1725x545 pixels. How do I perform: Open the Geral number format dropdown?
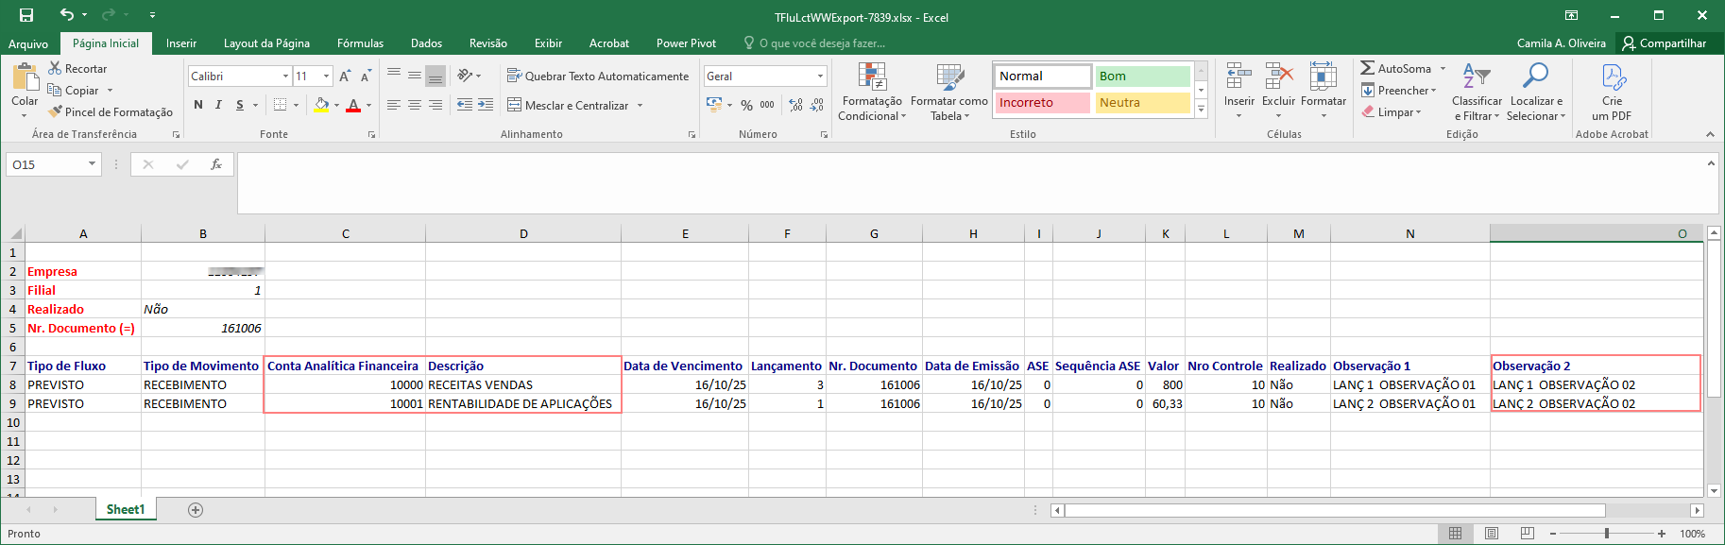coord(819,77)
